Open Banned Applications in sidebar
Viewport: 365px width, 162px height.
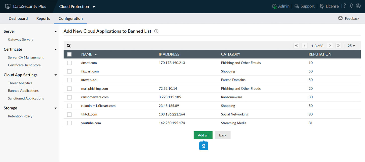(x=23, y=90)
